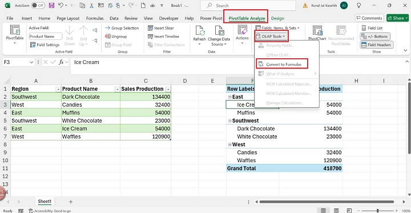The height and width of the screenshot is (213, 411).
Task: Open Customize Quick Access Toolbar dropdown
Action: [162, 6]
